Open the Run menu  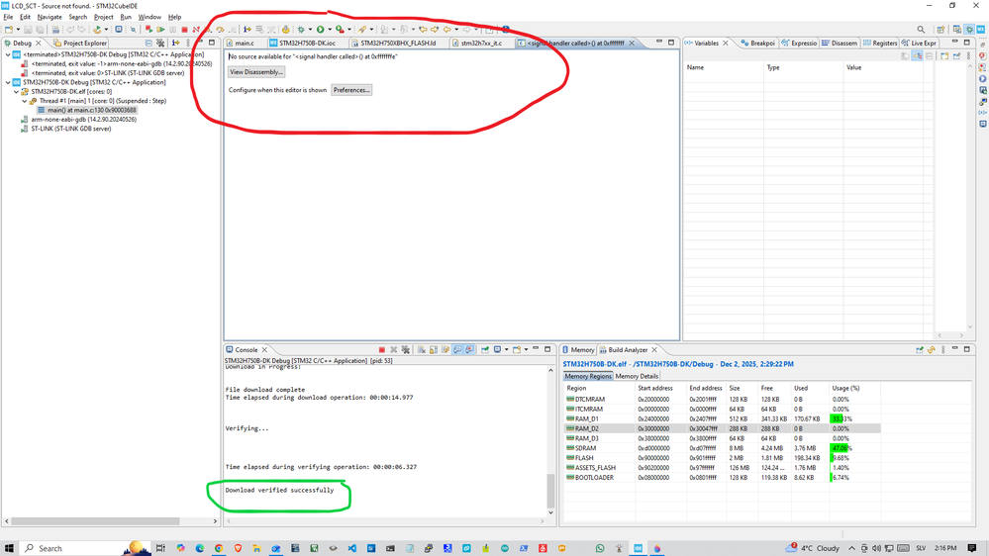(126, 17)
